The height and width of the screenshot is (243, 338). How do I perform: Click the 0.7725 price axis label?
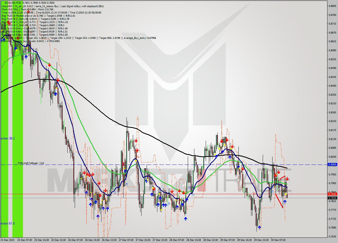[332, 219]
